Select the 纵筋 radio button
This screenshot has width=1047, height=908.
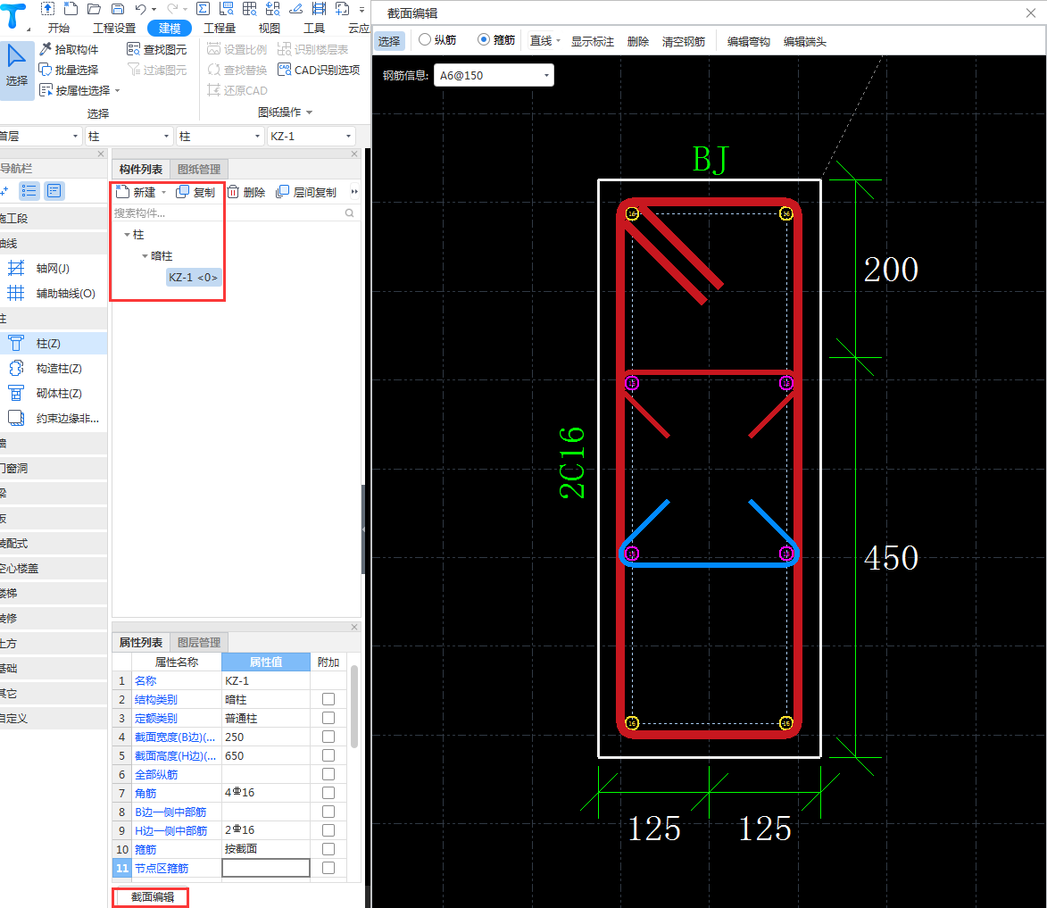point(425,40)
